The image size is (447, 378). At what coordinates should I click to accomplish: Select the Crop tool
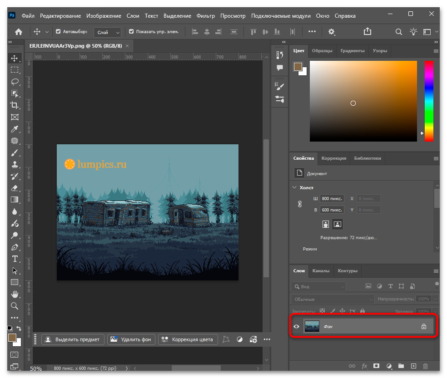[15, 105]
